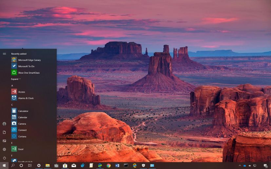Open Documents from Start menu sidebar
The image size is (271, 169).
point(4,132)
